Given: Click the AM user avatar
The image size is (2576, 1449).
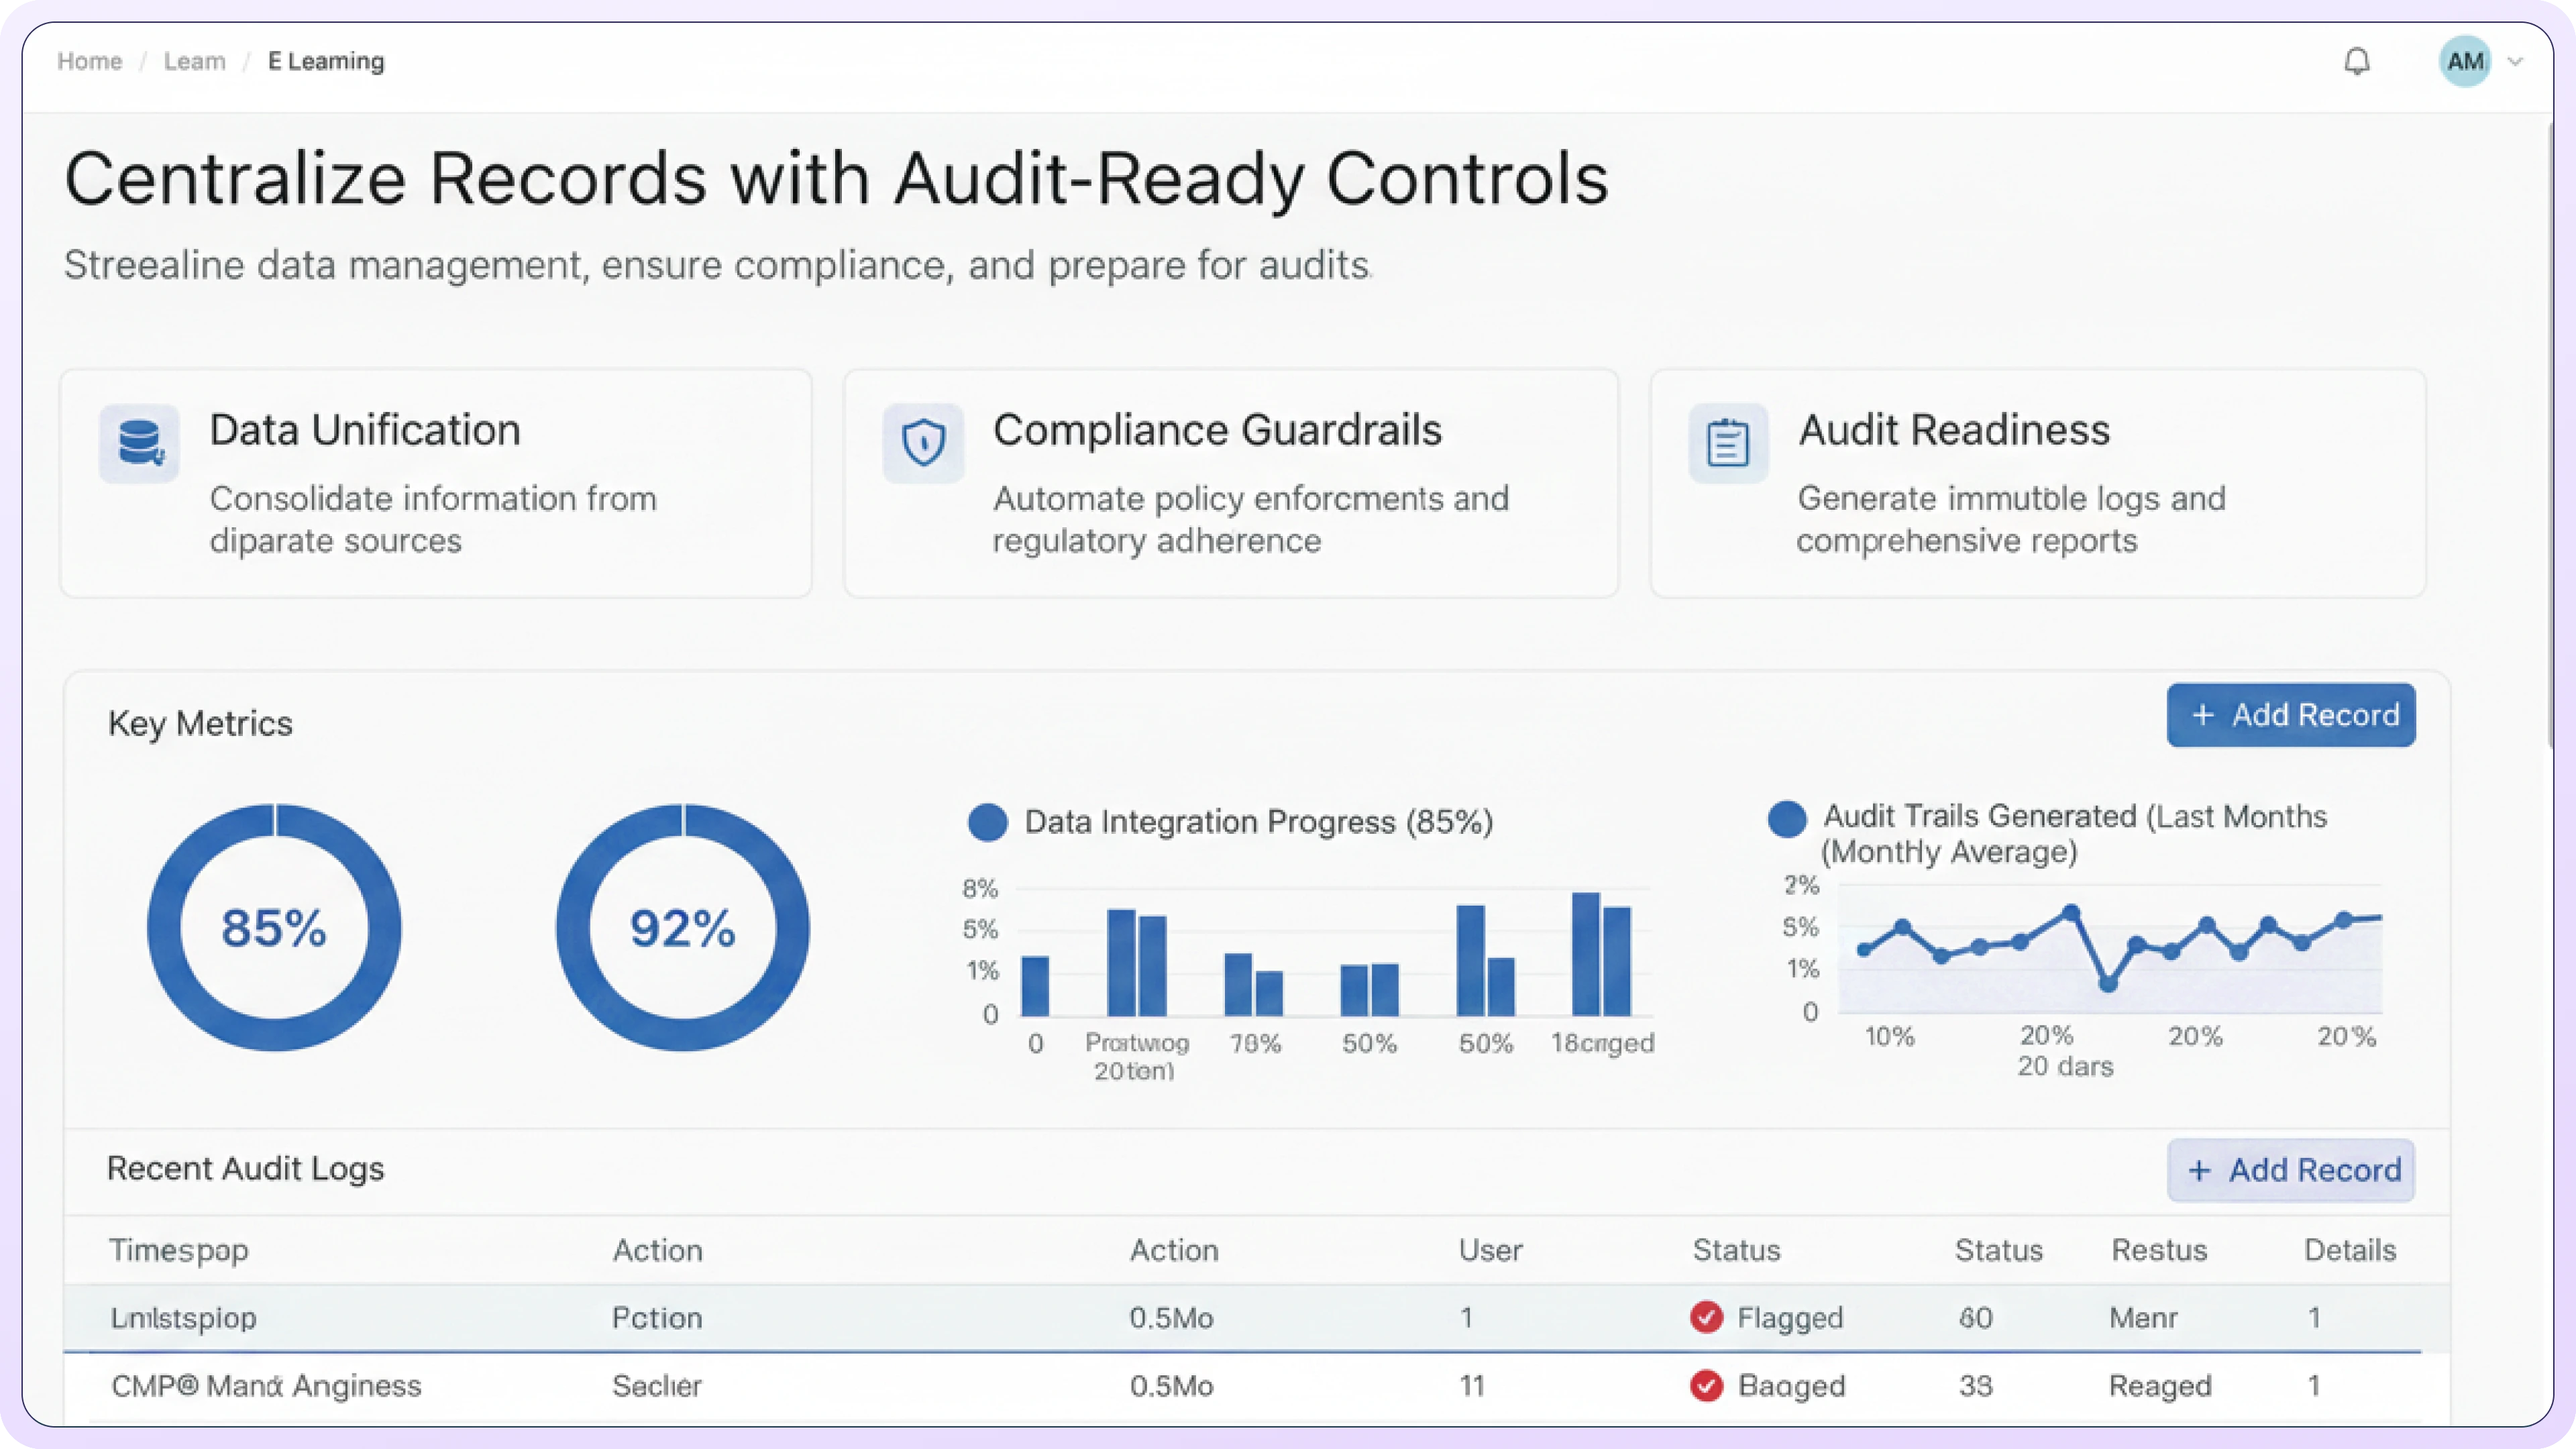Looking at the screenshot, I should pos(2464,62).
